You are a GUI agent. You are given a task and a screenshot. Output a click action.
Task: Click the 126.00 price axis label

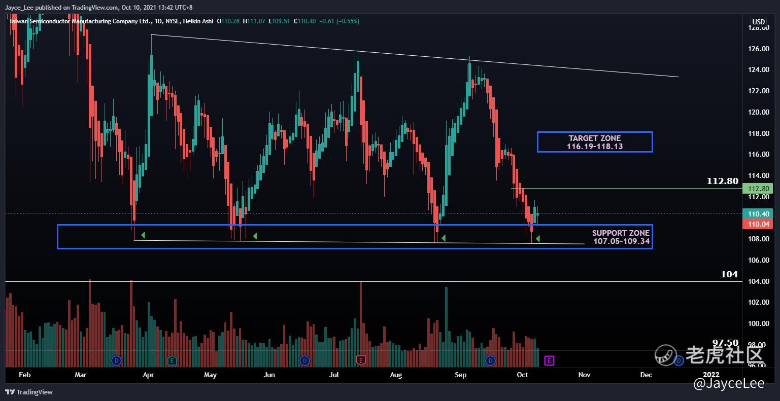(758, 49)
